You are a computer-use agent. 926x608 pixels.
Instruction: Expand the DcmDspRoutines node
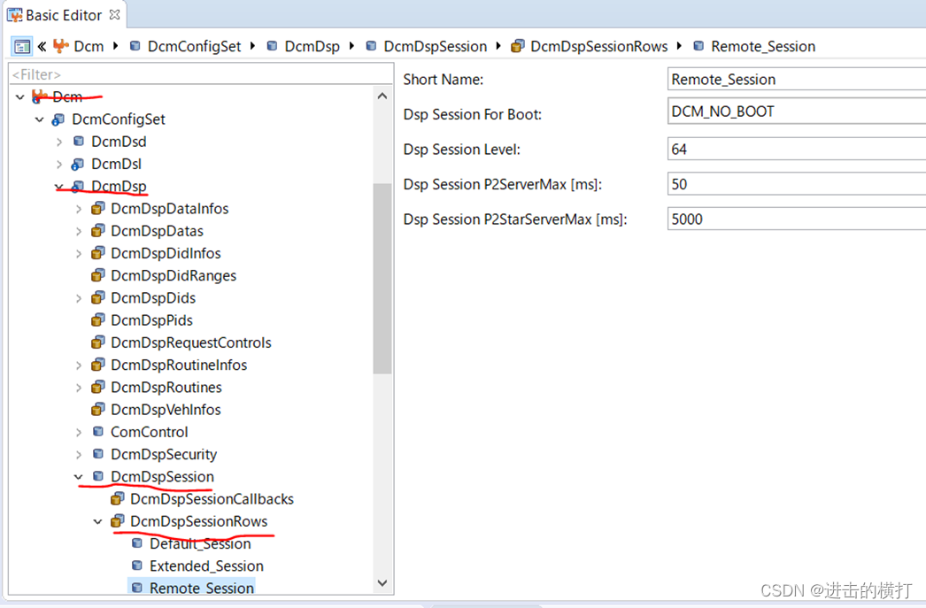[79, 388]
